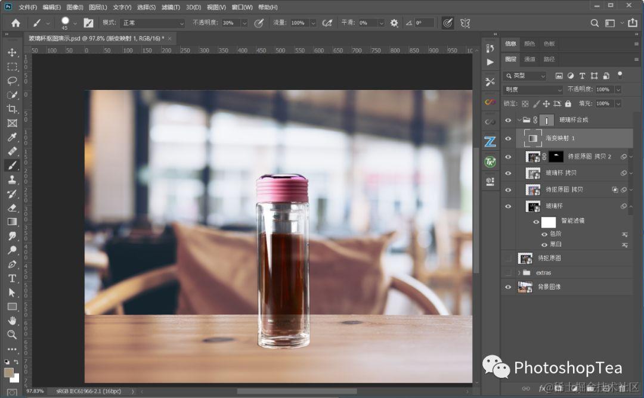Hide the 渐变映射 1 layer
The height and width of the screenshot is (398, 644).
pyautogui.click(x=508, y=138)
